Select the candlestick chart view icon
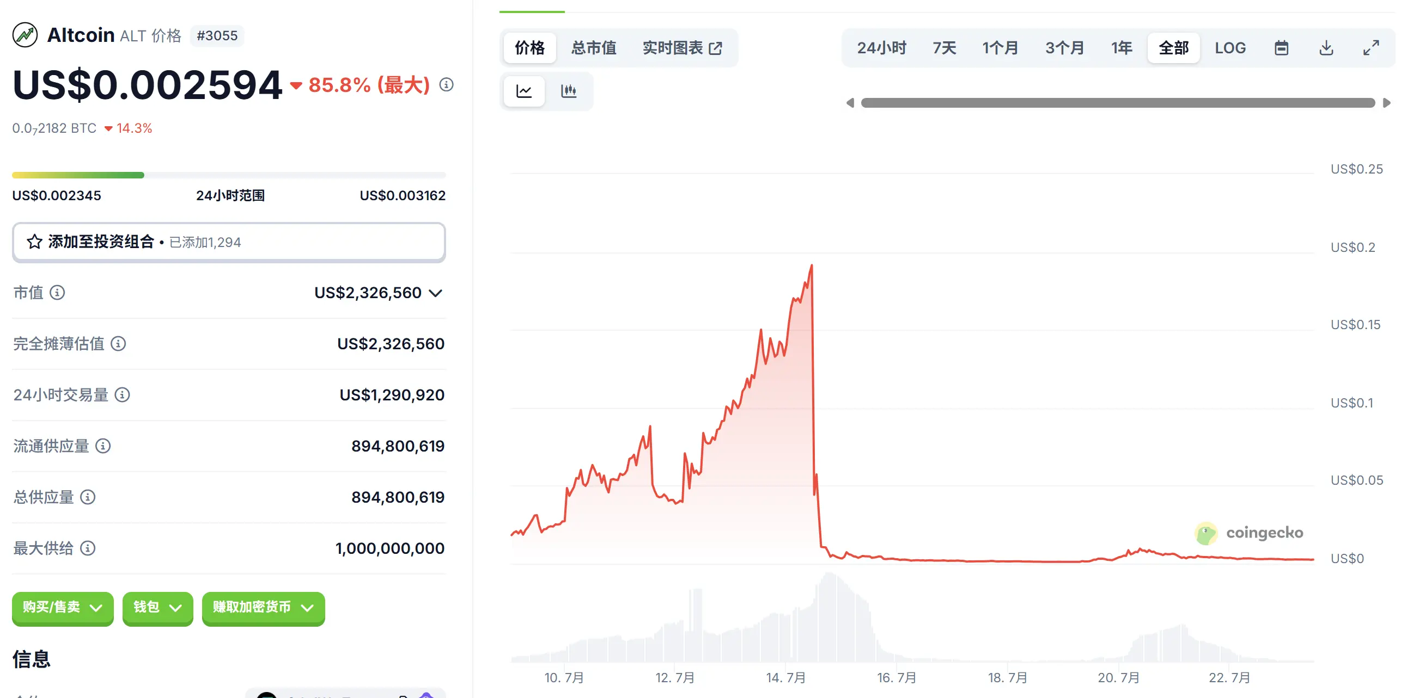The height and width of the screenshot is (698, 1401). [568, 91]
